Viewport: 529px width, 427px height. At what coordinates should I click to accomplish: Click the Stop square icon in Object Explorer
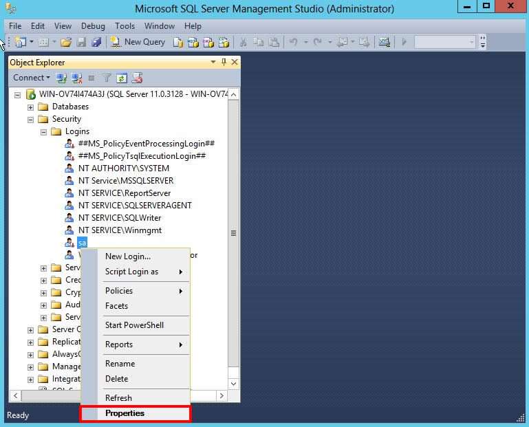(x=91, y=78)
